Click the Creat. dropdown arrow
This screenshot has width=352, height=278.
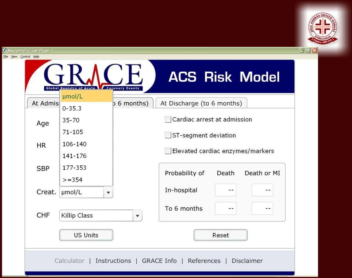click(x=108, y=193)
